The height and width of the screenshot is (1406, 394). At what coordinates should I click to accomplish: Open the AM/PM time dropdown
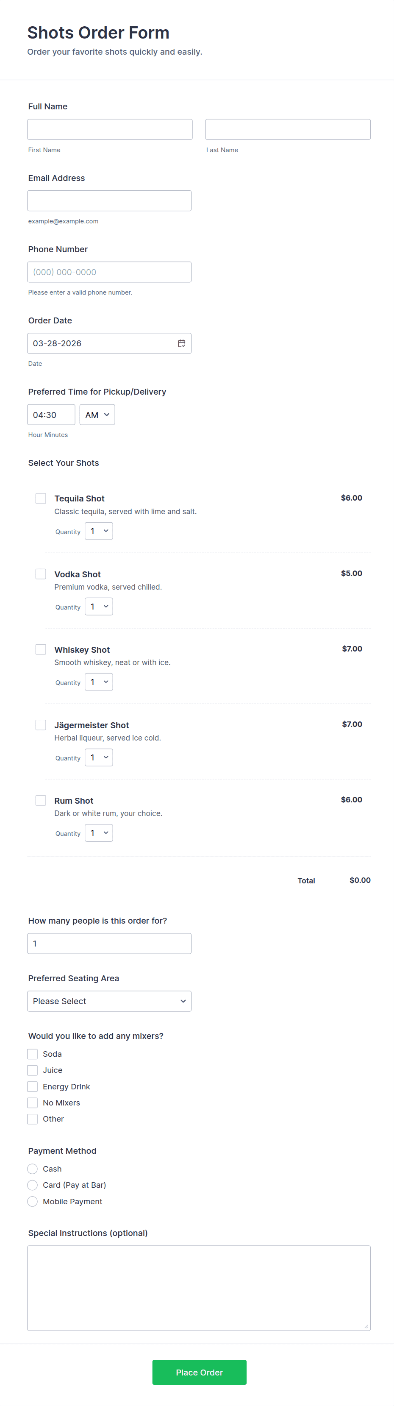pyautogui.click(x=97, y=415)
